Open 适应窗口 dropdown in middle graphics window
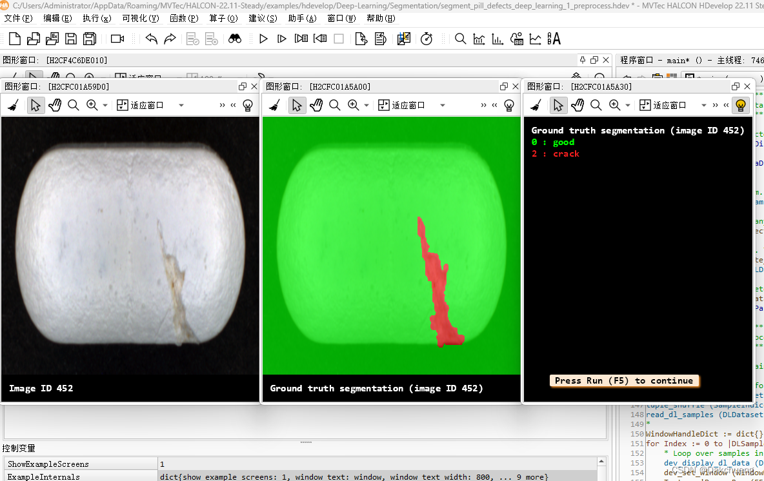 tap(443, 105)
